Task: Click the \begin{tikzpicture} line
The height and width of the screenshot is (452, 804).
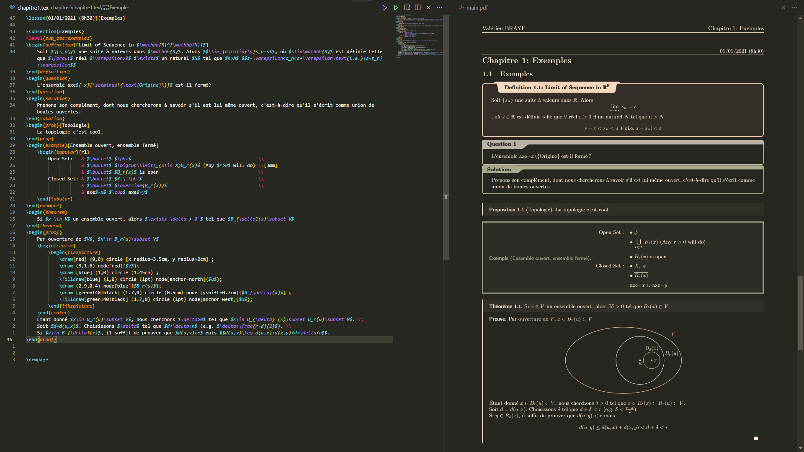Action: tap(74, 252)
